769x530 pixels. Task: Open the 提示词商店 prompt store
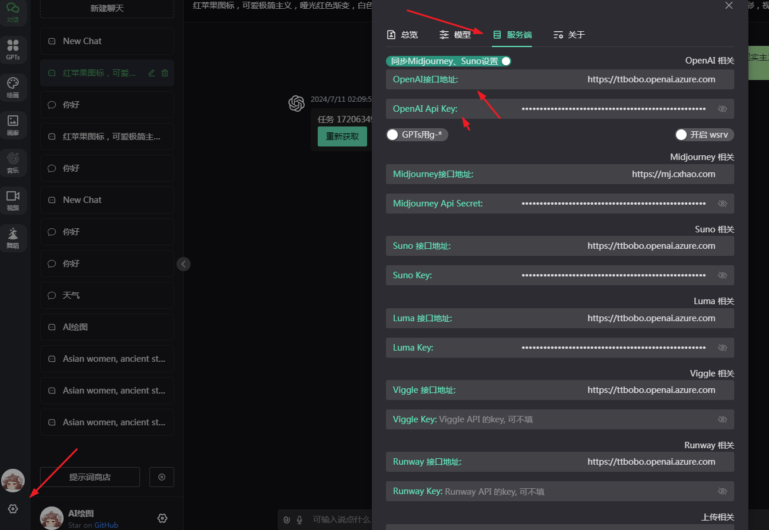pos(90,477)
